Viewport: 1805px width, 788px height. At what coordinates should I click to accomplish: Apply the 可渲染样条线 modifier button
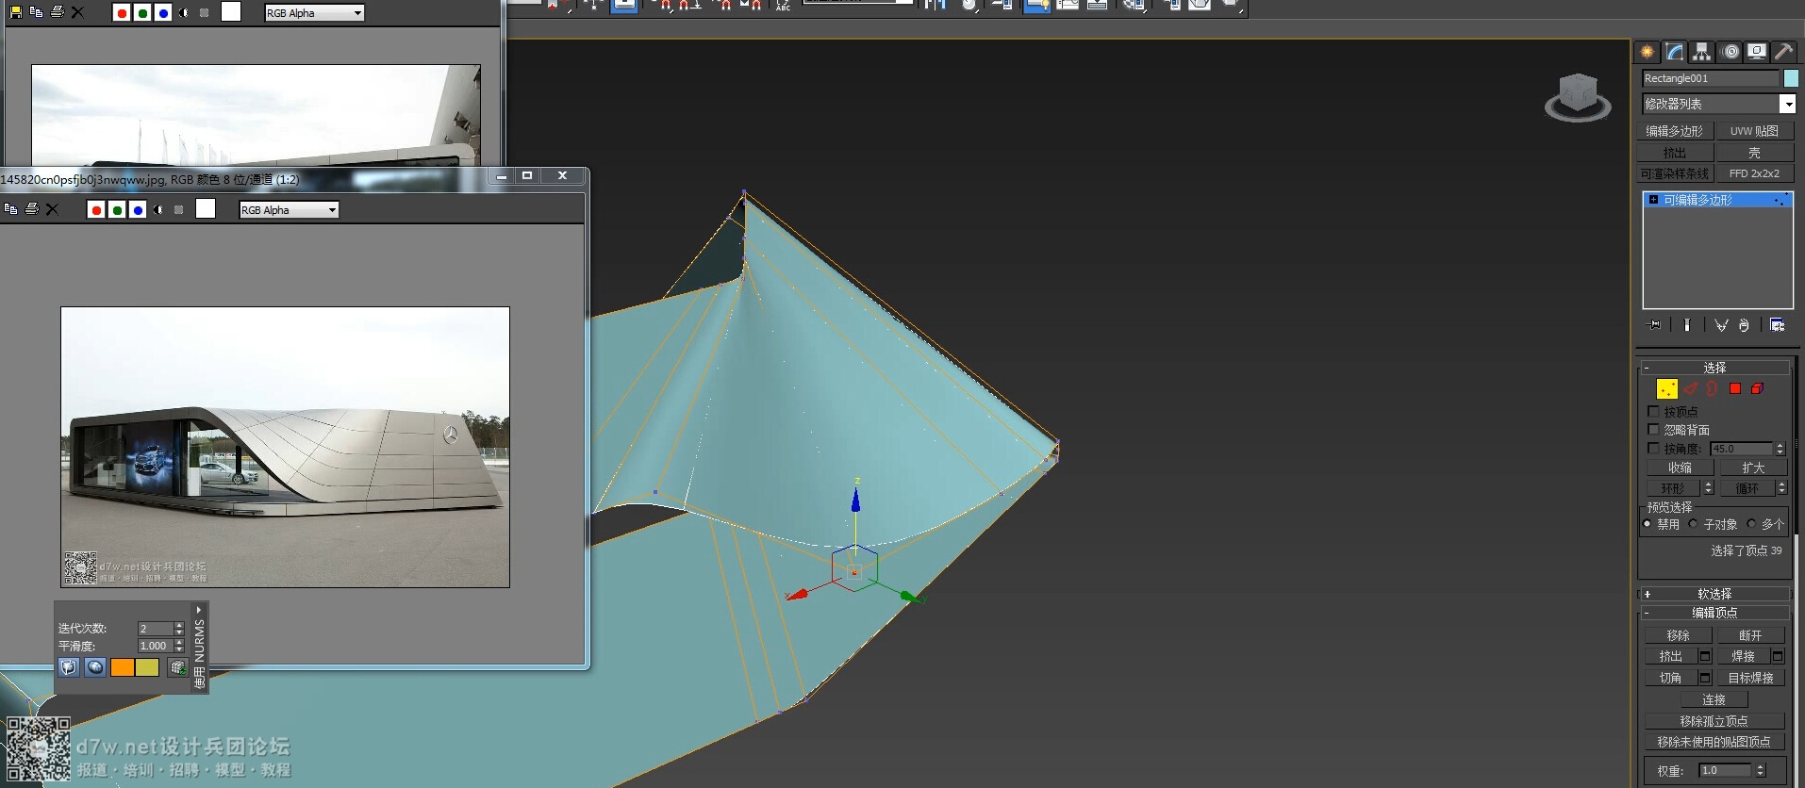[1675, 173]
